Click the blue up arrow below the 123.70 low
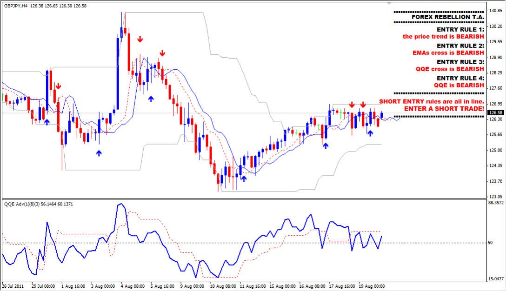Screen dimensions: 506x291 point(243,179)
